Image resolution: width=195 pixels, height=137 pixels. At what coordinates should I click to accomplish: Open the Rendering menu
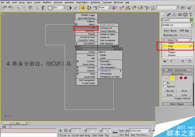[95, 2]
